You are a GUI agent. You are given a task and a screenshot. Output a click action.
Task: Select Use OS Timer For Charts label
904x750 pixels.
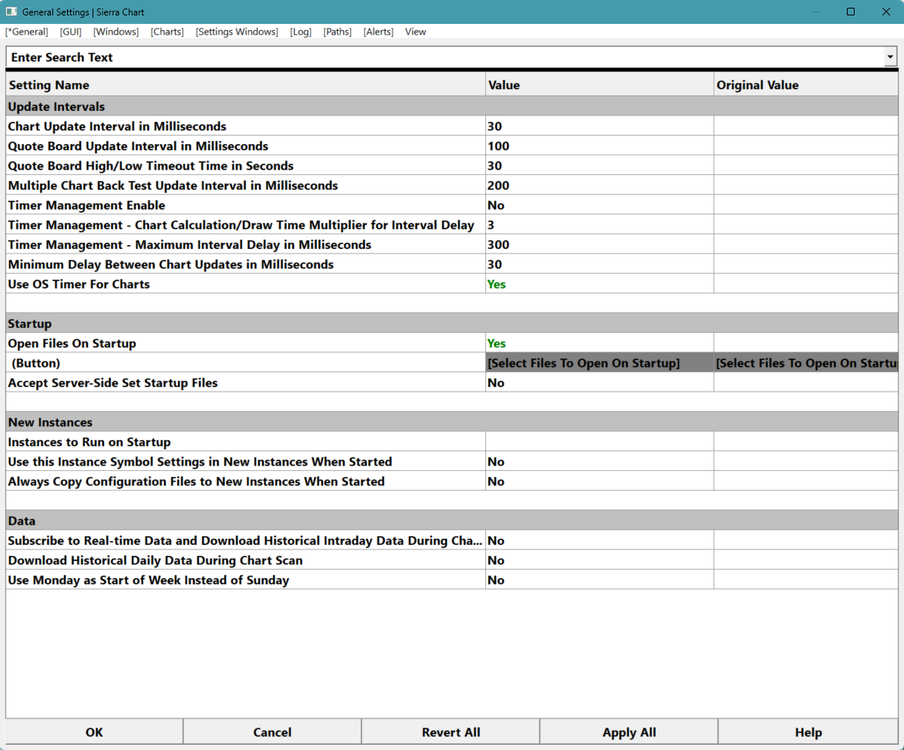click(79, 284)
